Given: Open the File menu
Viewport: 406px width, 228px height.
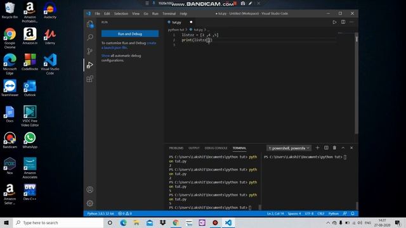Looking at the screenshot, I should click(97, 14).
